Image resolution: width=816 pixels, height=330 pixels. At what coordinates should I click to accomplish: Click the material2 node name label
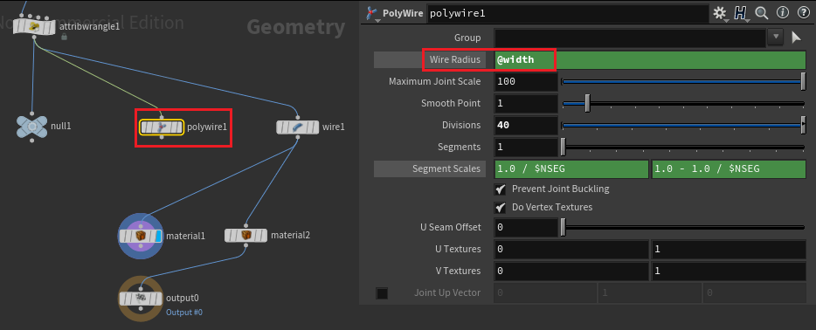[290, 236]
